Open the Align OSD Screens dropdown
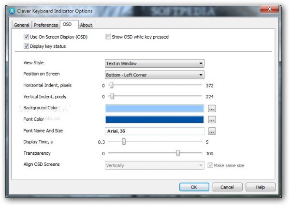The image size is (290, 206). (x=155, y=165)
